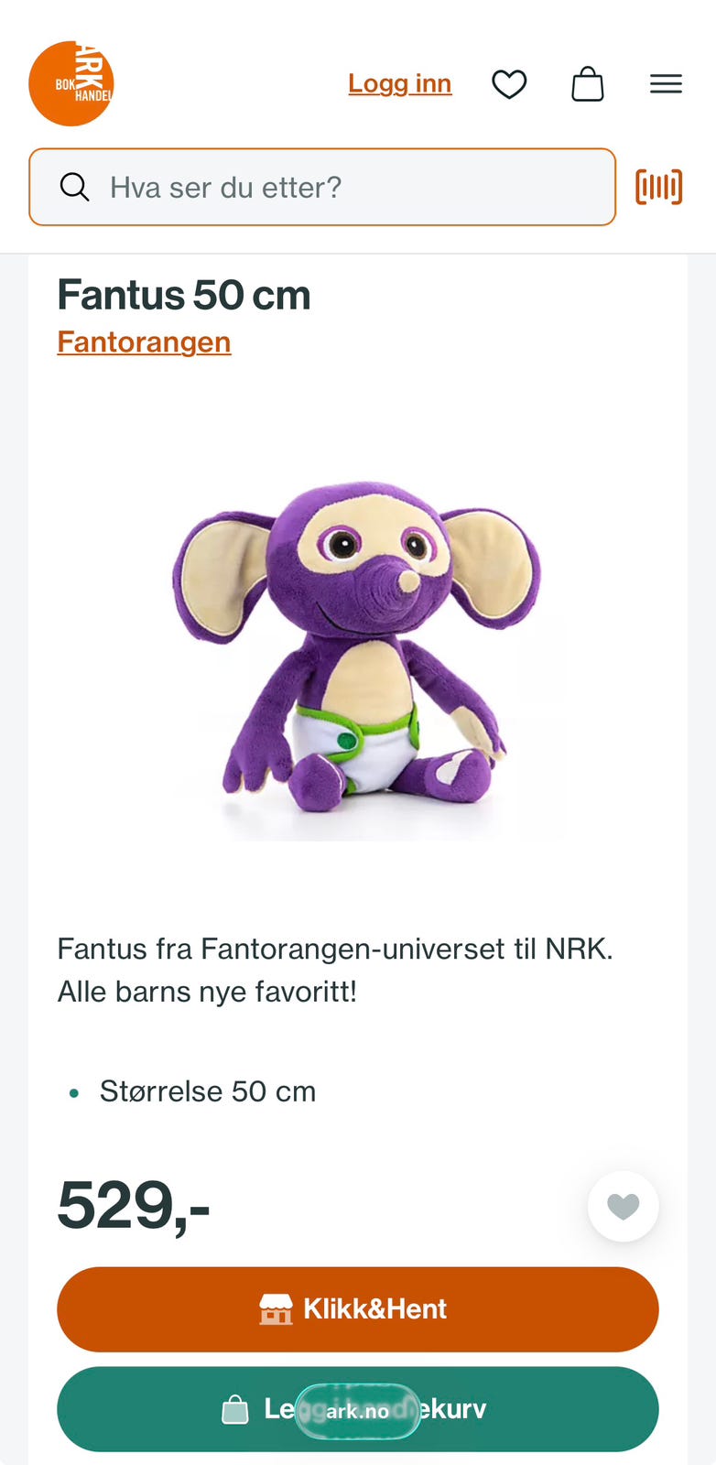Focus the 'Hva ser du etter?' search field
Image resolution: width=716 pixels, height=1465 pixels.
click(x=322, y=187)
